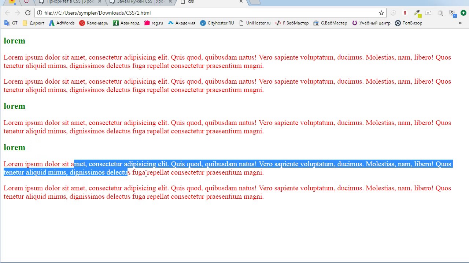Open the AdWords bookmark
The image size is (469, 263).
(62, 23)
